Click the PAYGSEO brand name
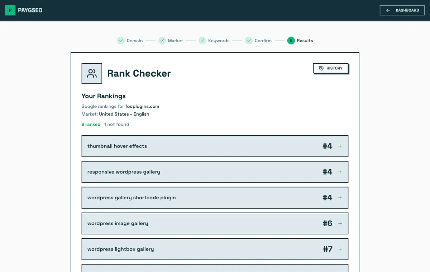The image size is (430, 272). pos(30,10)
